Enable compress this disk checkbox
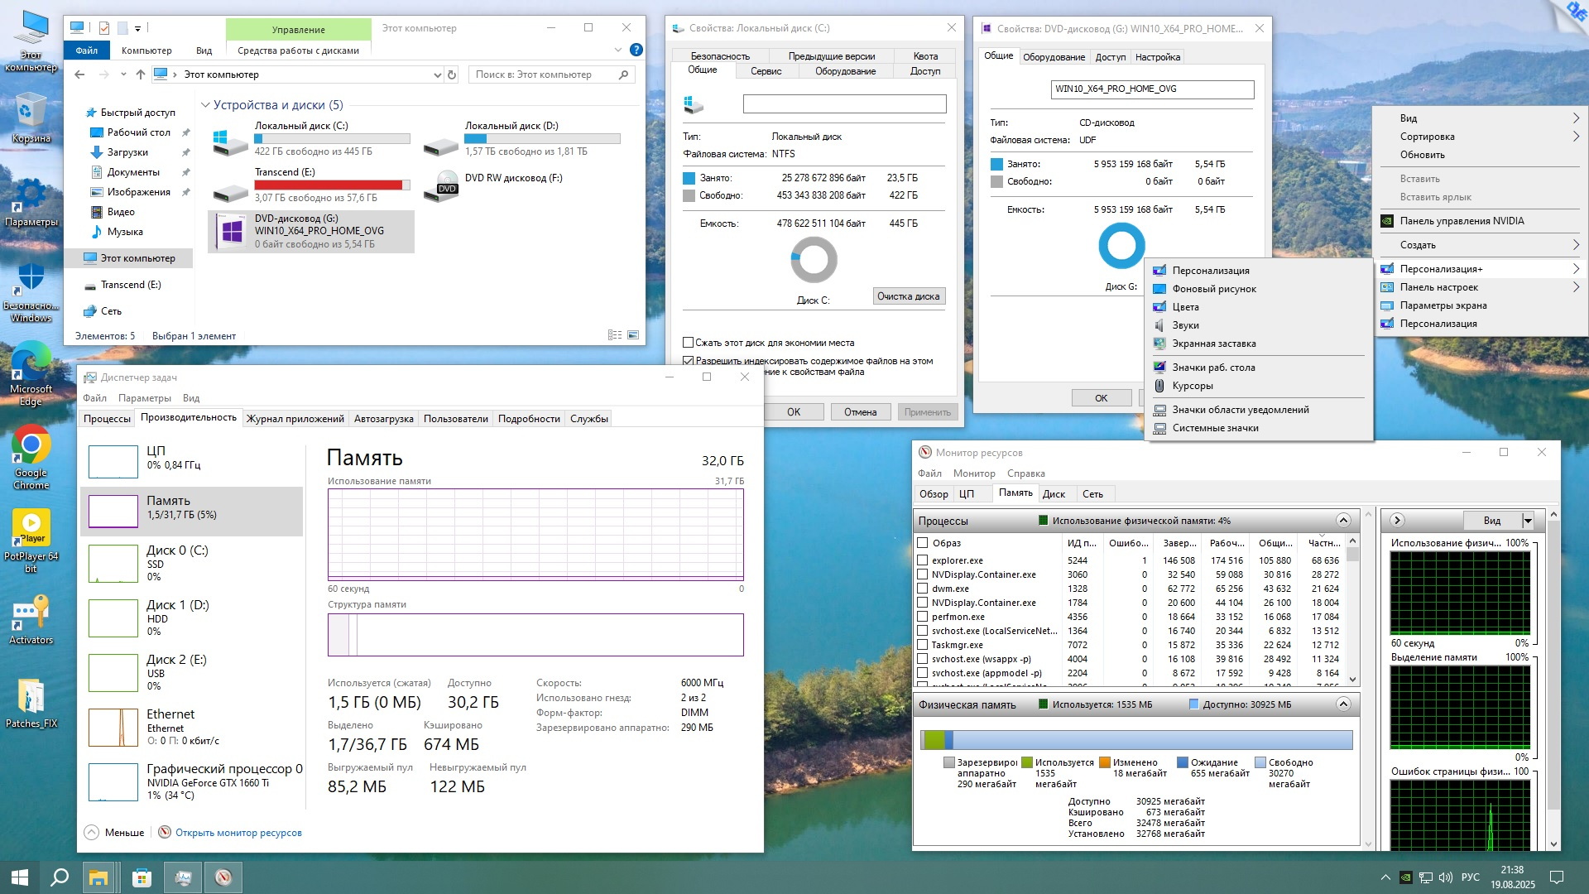Viewport: 1589px width, 894px height. pos(688,343)
